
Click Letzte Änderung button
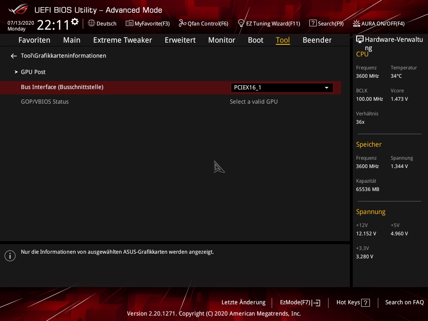pyautogui.click(x=244, y=303)
